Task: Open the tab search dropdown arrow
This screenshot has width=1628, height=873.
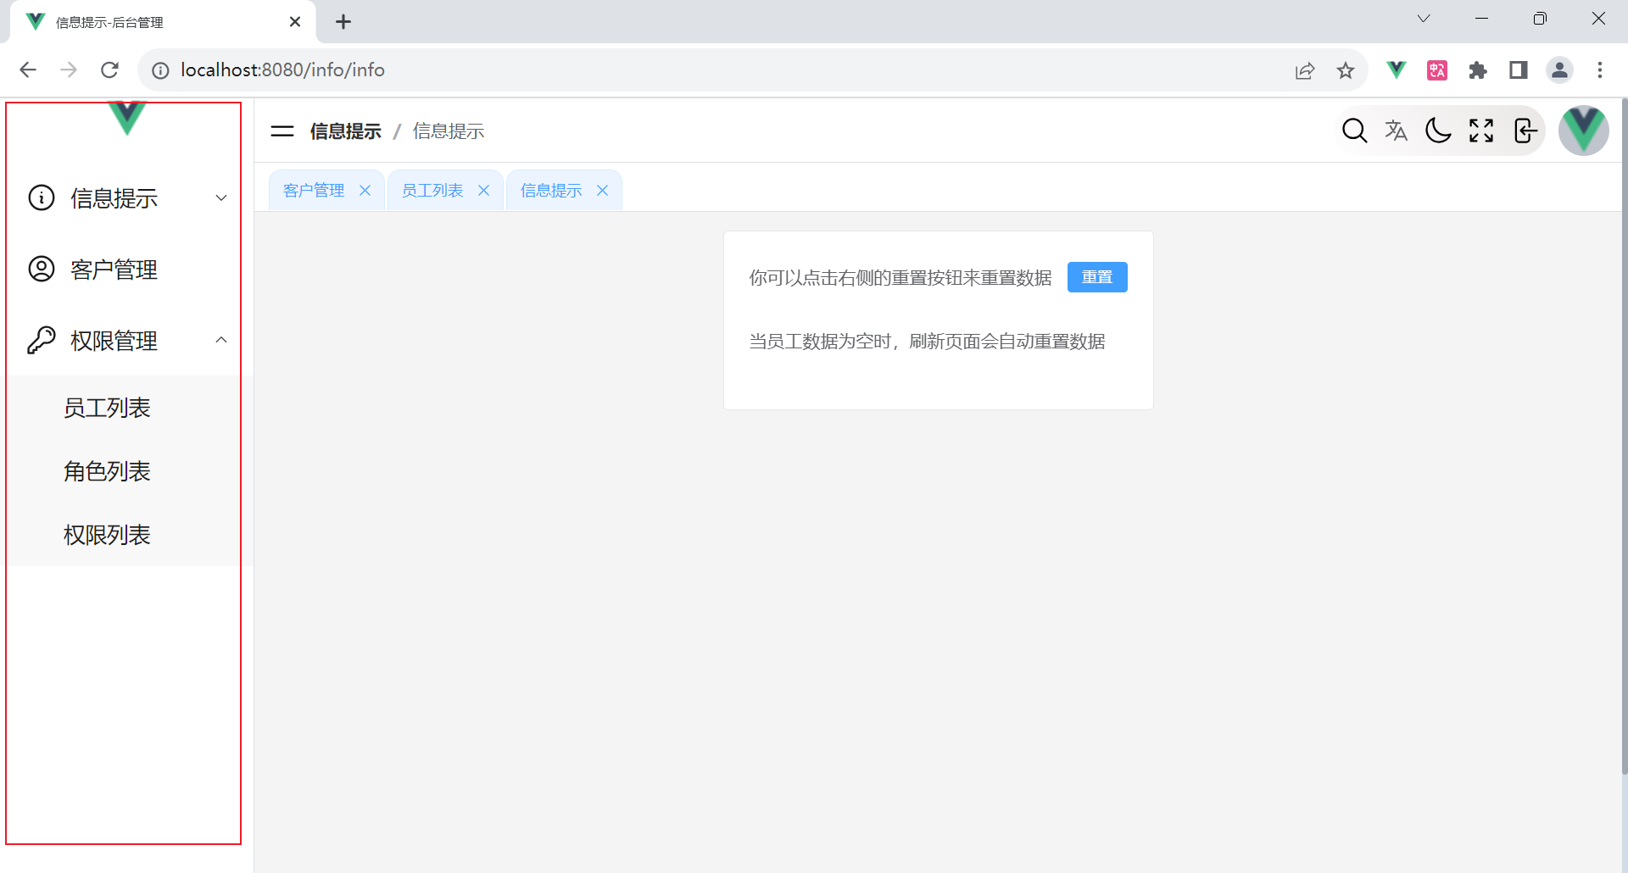Action: point(1424,19)
